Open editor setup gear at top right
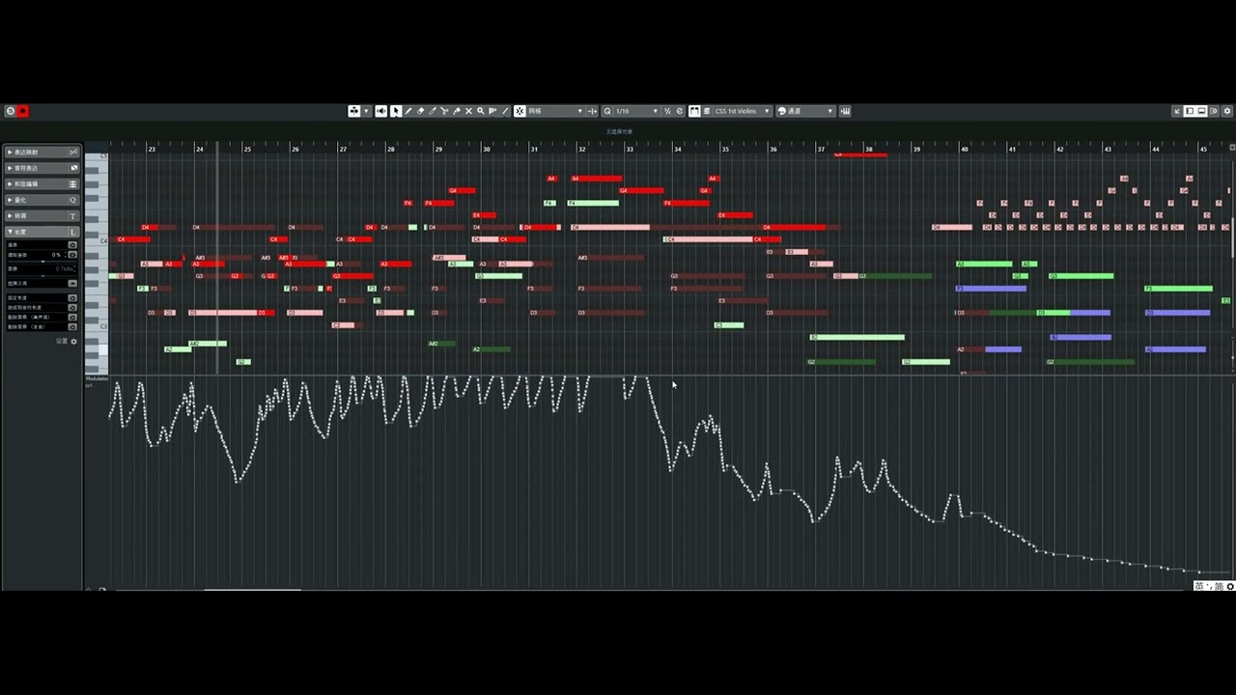This screenshot has width=1236, height=695. [1226, 111]
